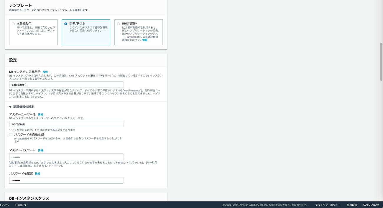Viewport: 383px width, 208px height.
Task: Open 情報 link next to マスターユーザー名
Action: 40,115
